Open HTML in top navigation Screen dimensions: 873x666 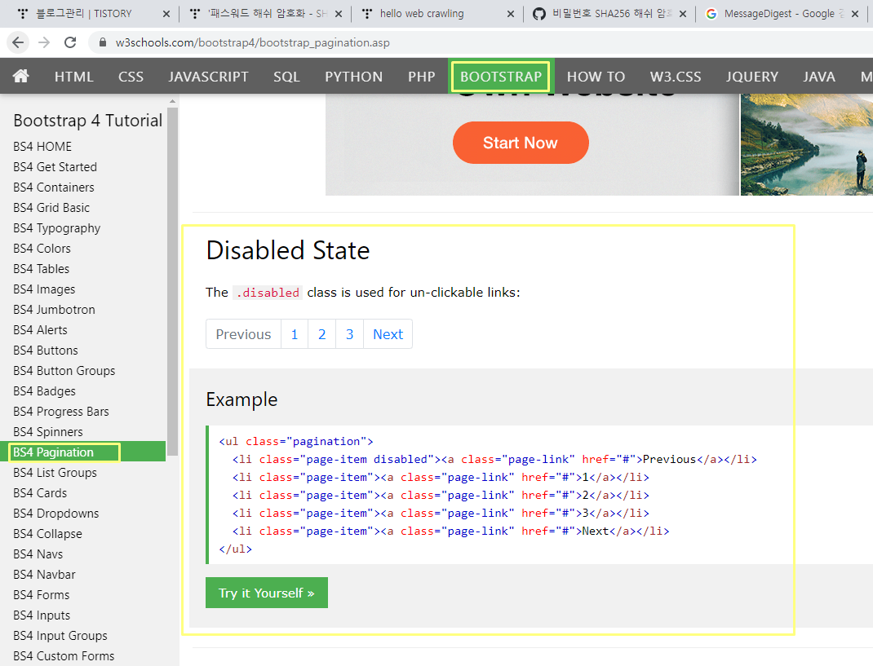point(74,77)
